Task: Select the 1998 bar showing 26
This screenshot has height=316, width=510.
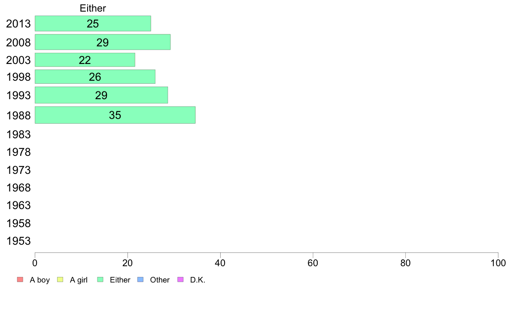Action: tap(95, 76)
